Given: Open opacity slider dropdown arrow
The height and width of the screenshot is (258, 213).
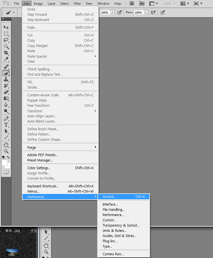Looking at the screenshot, I should 113,12.
